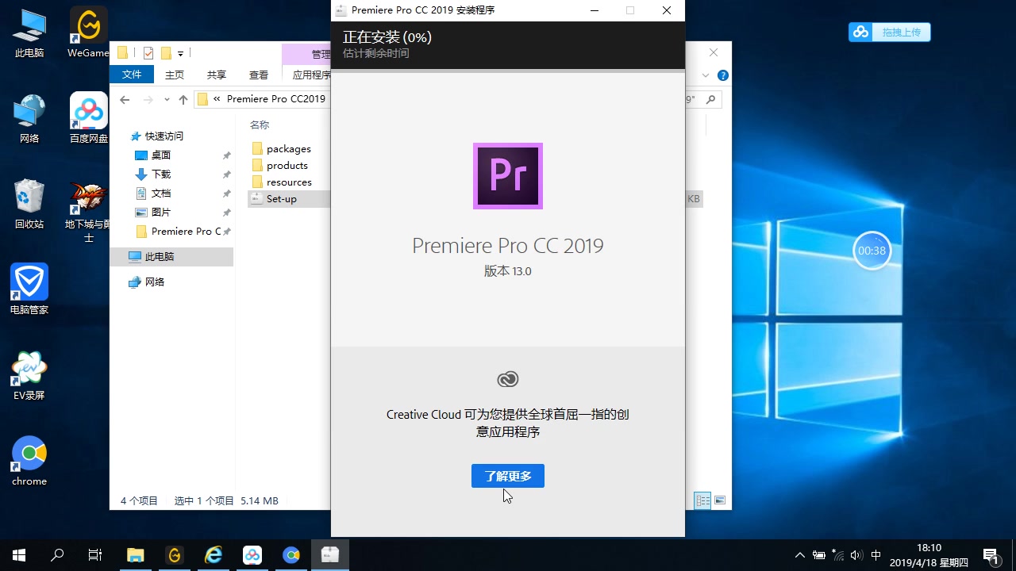Click the Creative Cloud logo icon

pos(508,379)
